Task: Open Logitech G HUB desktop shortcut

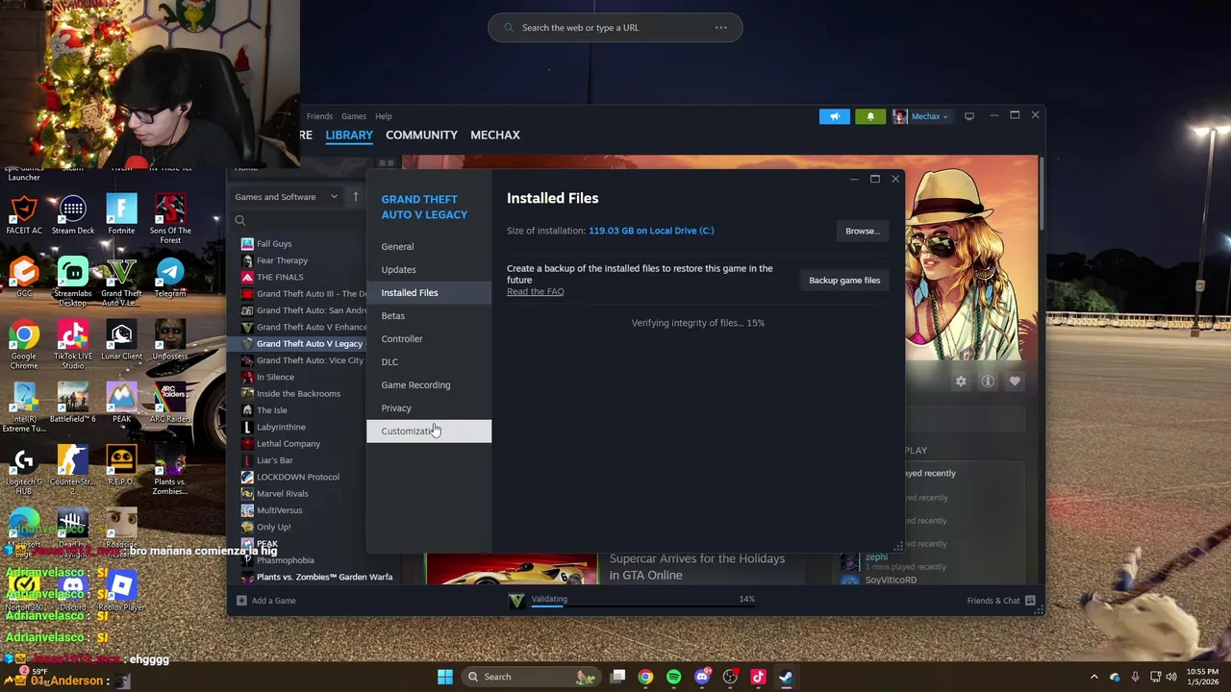Action: (24, 471)
